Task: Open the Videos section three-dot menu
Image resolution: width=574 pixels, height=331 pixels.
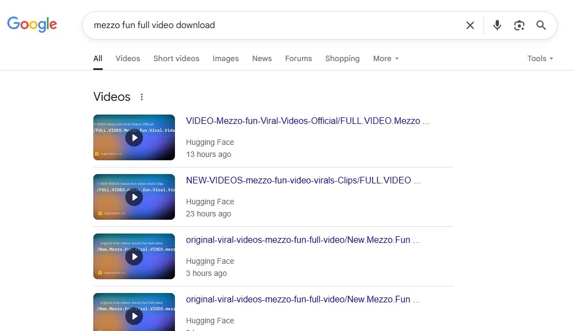Action: click(141, 96)
